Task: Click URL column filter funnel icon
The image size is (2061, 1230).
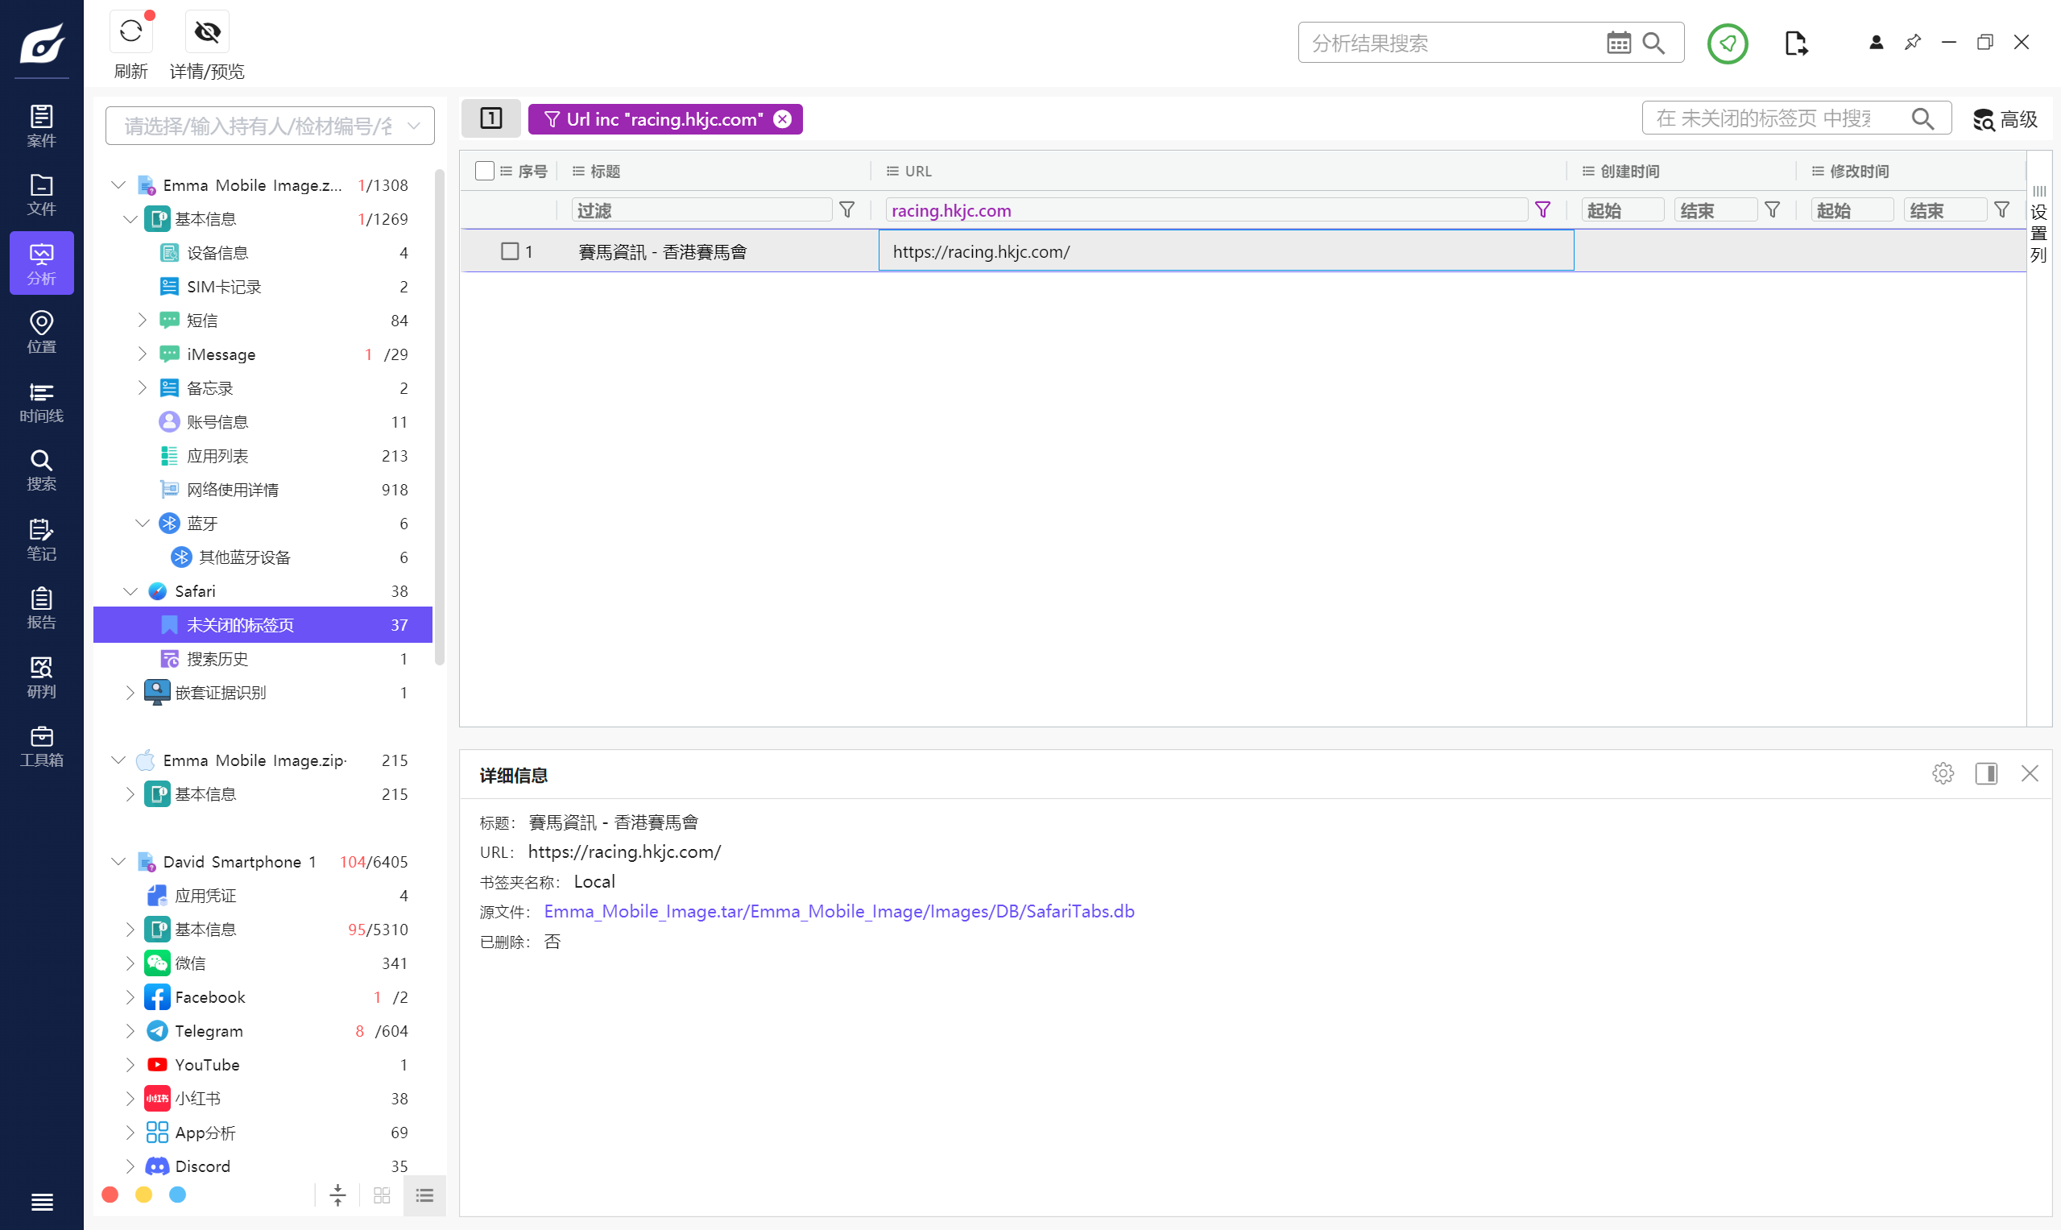Action: click(1542, 210)
